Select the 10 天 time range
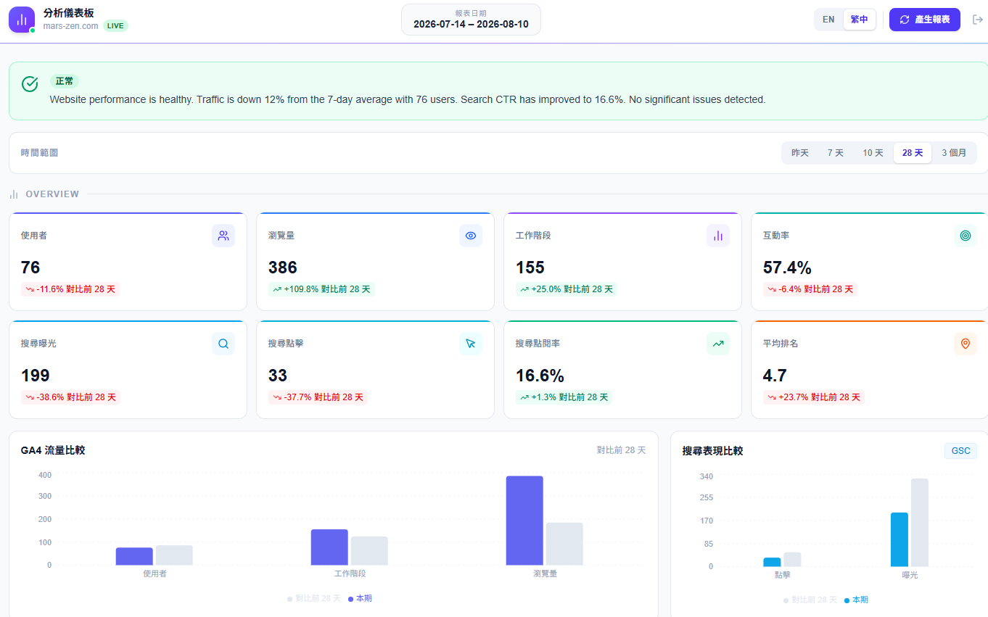 (x=873, y=153)
